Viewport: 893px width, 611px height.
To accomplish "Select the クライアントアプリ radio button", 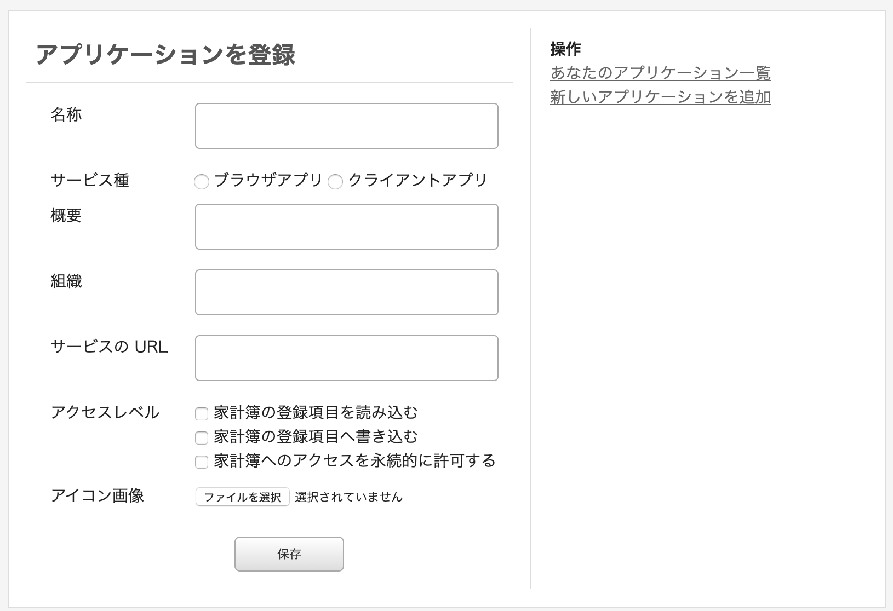I will pos(335,182).
